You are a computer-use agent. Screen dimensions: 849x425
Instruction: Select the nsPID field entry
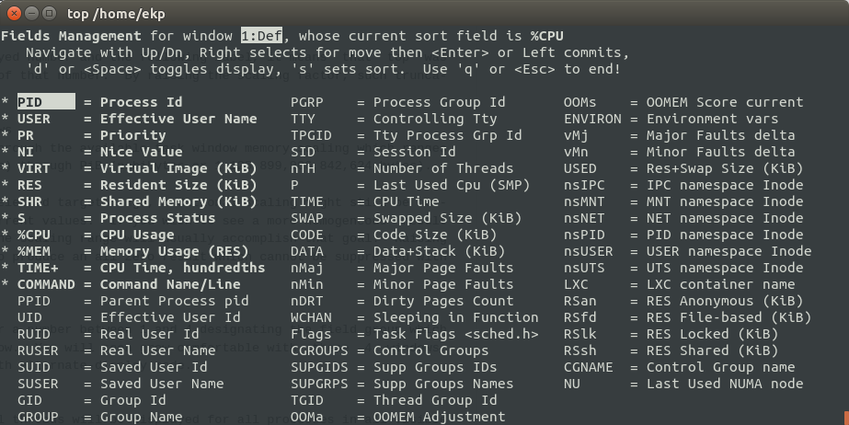pyautogui.click(x=683, y=235)
